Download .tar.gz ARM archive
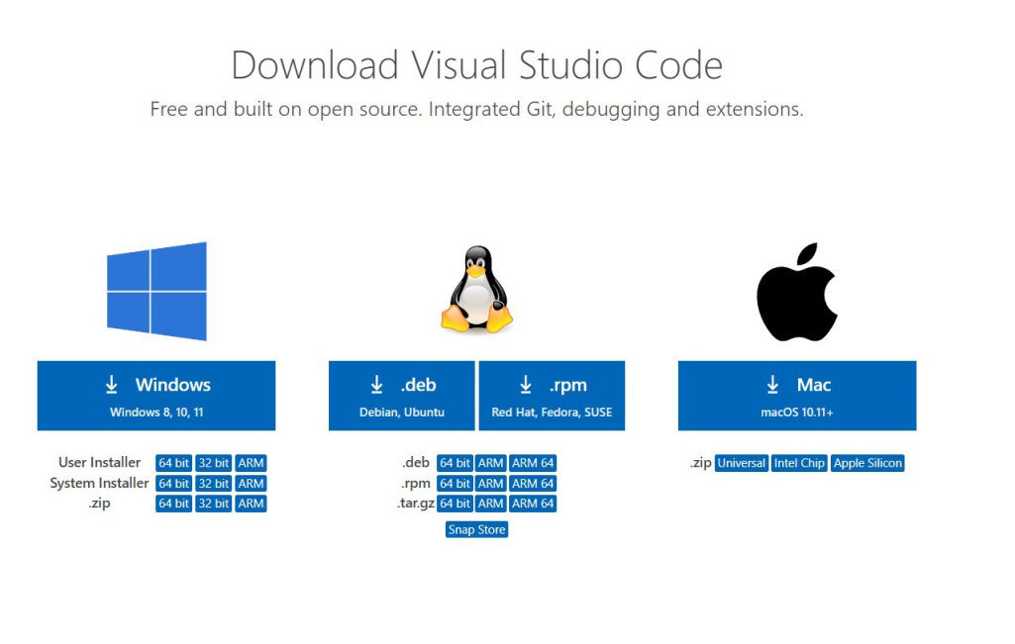Viewport: 1015px width, 644px height. pyautogui.click(x=491, y=504)
